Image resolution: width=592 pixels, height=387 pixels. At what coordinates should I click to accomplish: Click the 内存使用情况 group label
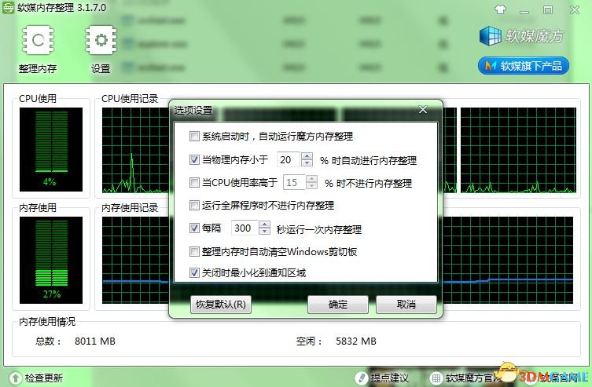tap(47, 321)
